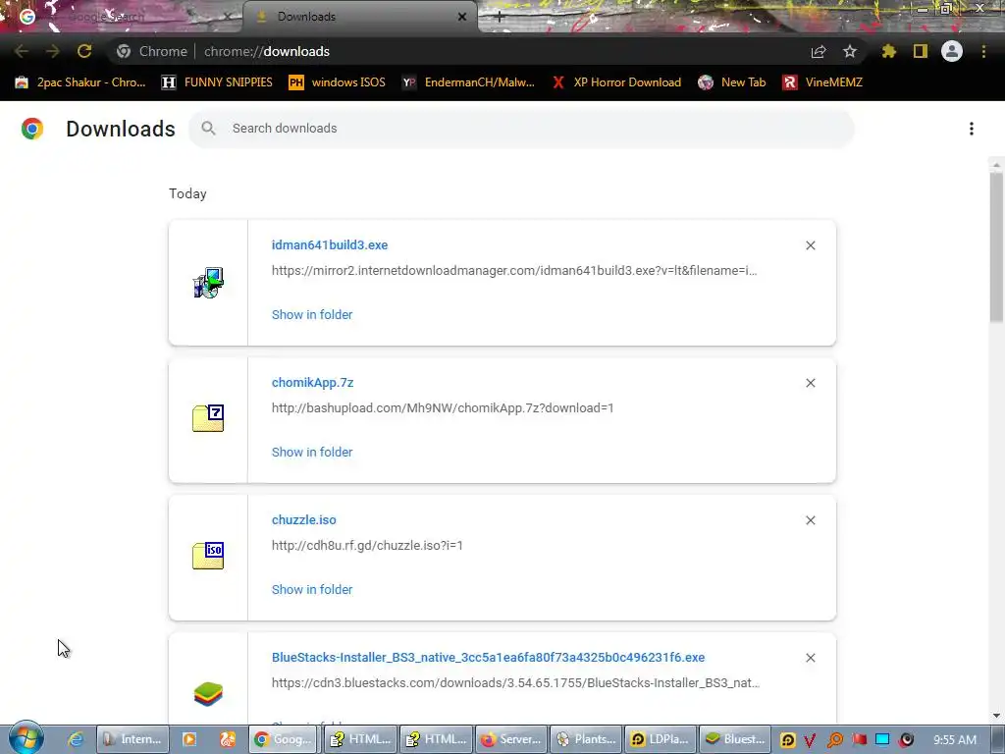
Task: Open the 2pac Shakur bookmark
Action: point(80,82)
